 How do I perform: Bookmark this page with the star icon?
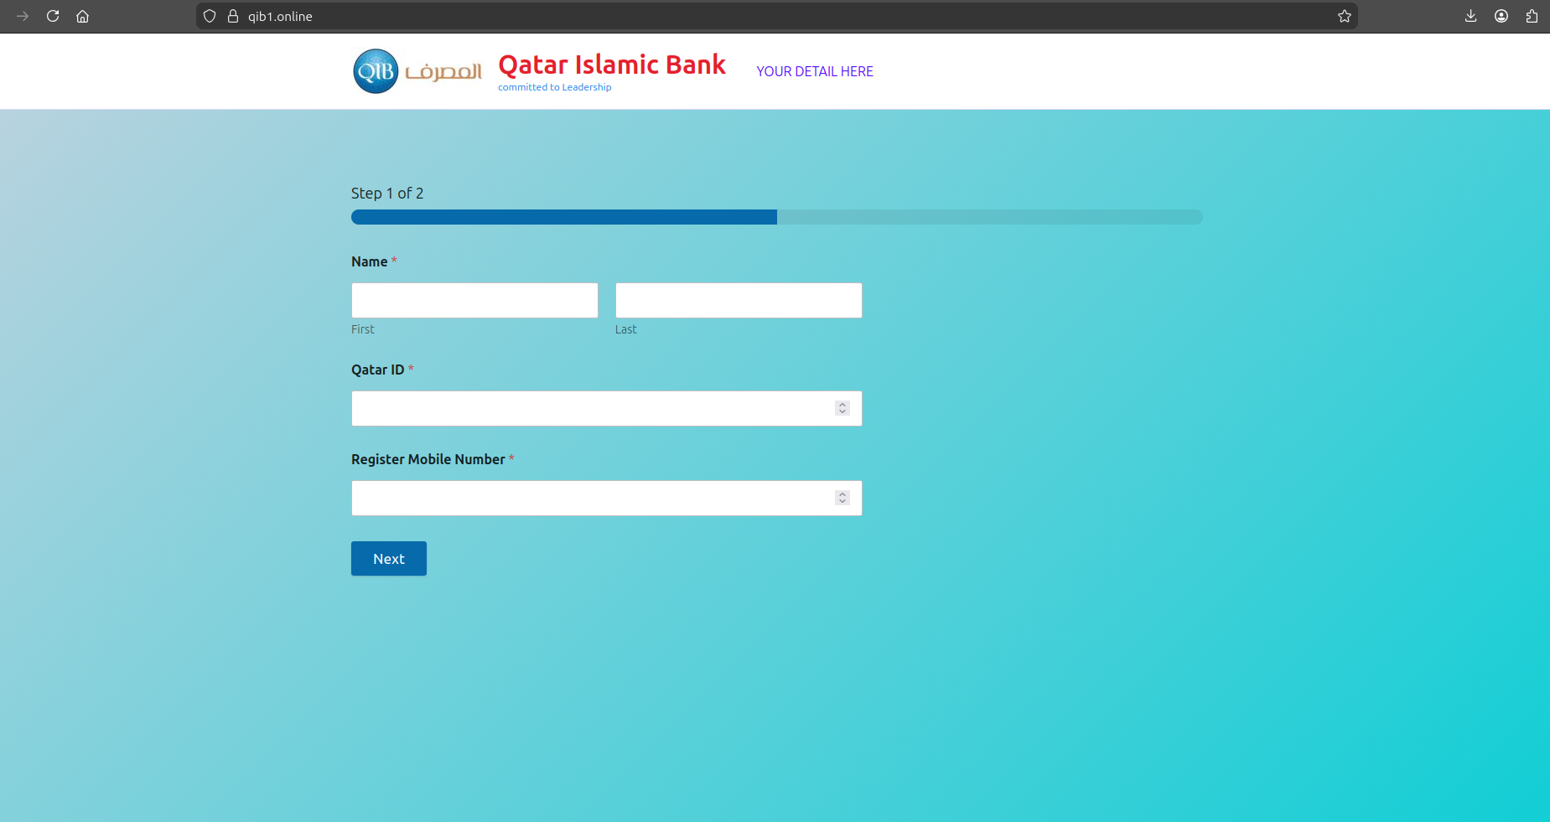click(1345, 16)
